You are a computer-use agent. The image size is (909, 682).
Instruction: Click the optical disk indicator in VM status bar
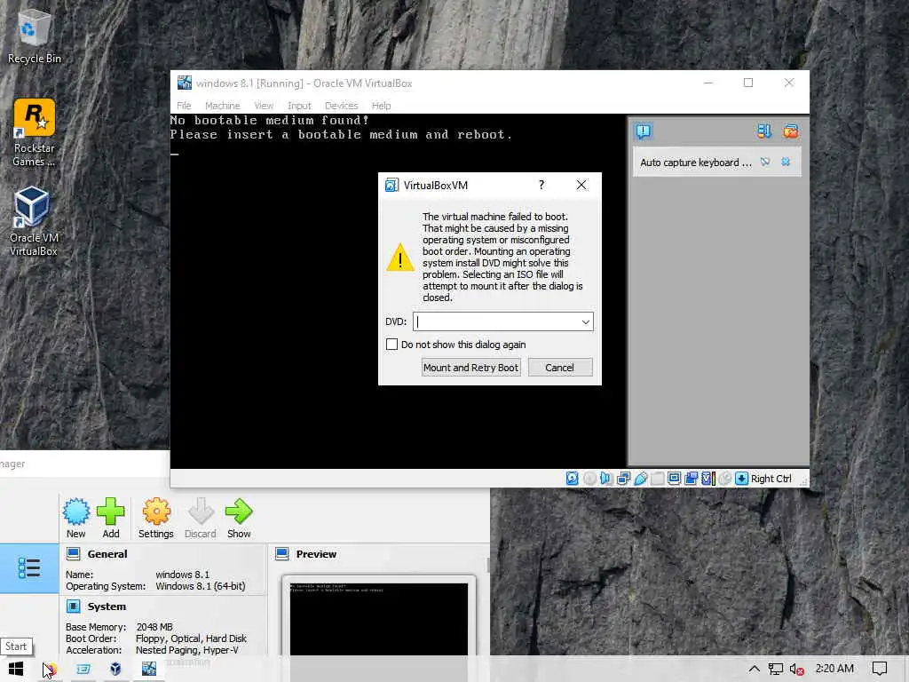click(589, 479)
